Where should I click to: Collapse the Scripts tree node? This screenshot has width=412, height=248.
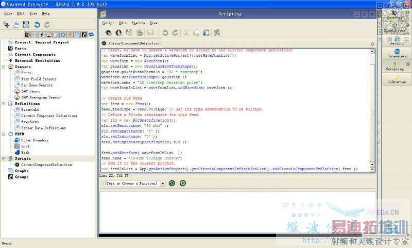coord(4,159)
